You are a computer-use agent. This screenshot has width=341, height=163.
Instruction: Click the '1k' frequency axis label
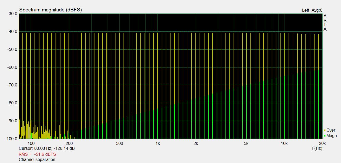[x=158, y=144]
